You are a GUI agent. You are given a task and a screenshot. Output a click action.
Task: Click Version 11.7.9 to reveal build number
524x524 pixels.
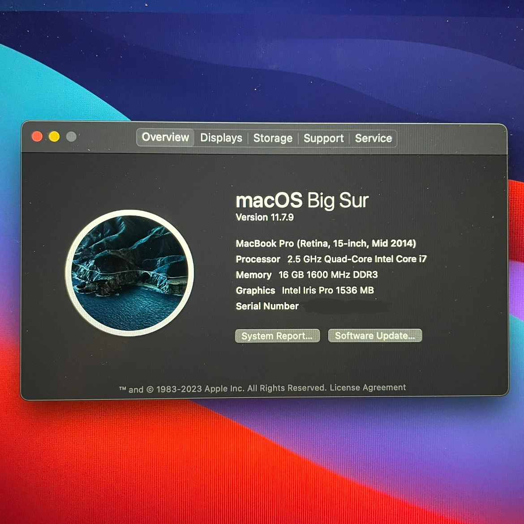click(265, 218)
